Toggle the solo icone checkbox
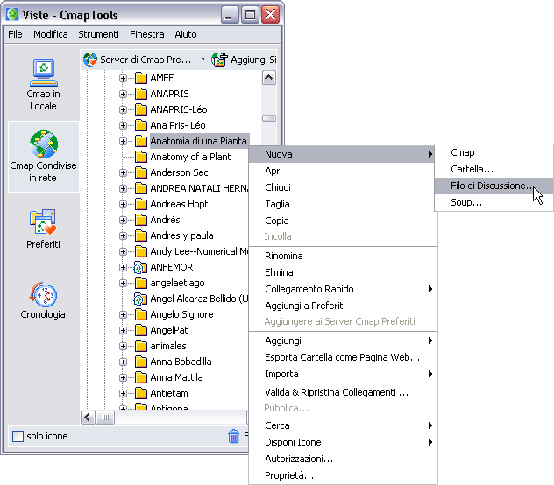The width and height of the screenshot is (554, 485). 18,436
